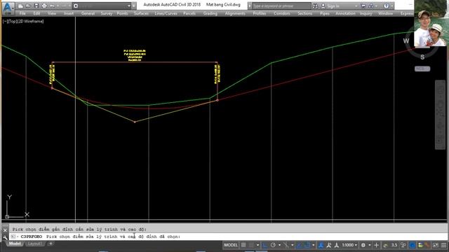Open the General menu
Screen dimensions: 449x252
click(88, 13)
